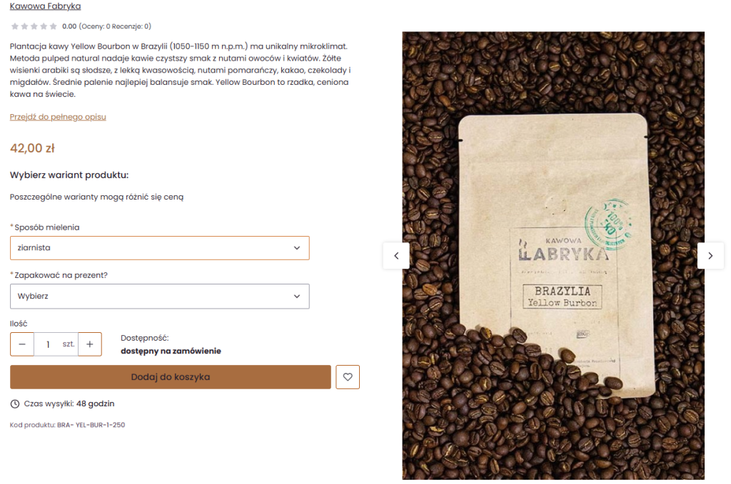Click the Brazylia Yellow Burbon product image
Screen dimensions: 731x484
(553, 255)
